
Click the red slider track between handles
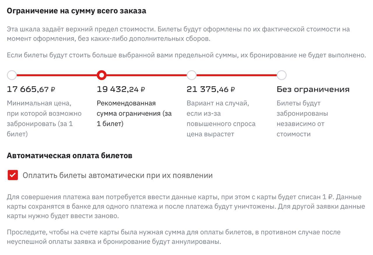tap(146, 75)
